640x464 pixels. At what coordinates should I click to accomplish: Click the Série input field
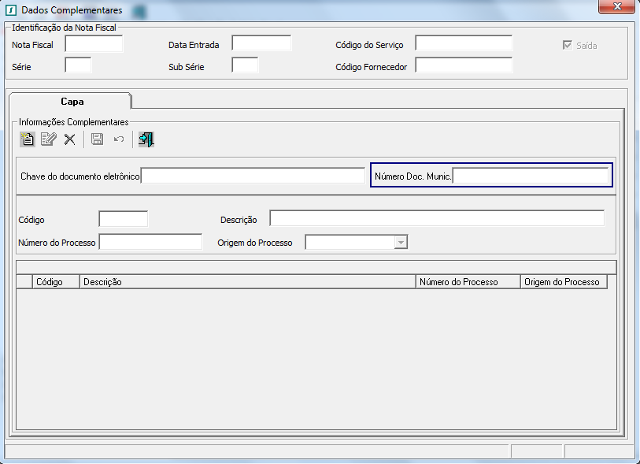pyautogui.click(x=78, y=66)
